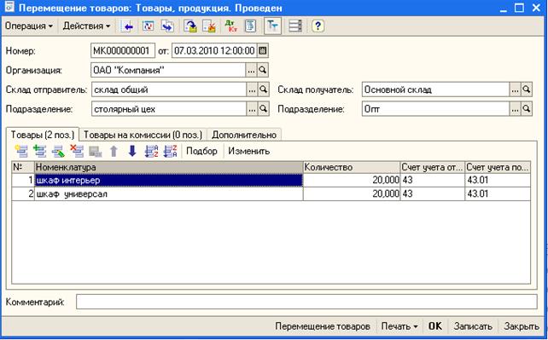Screen dimensions: 548x340
Task: Sort rows ascending A-Z icon
Action: pos(151,152)
